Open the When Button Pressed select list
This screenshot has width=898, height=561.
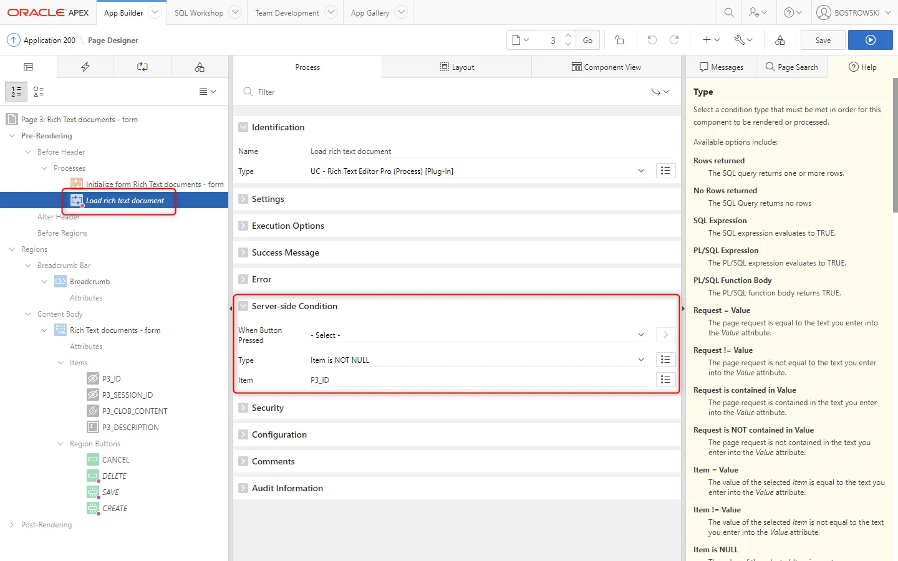click(477, 335)
